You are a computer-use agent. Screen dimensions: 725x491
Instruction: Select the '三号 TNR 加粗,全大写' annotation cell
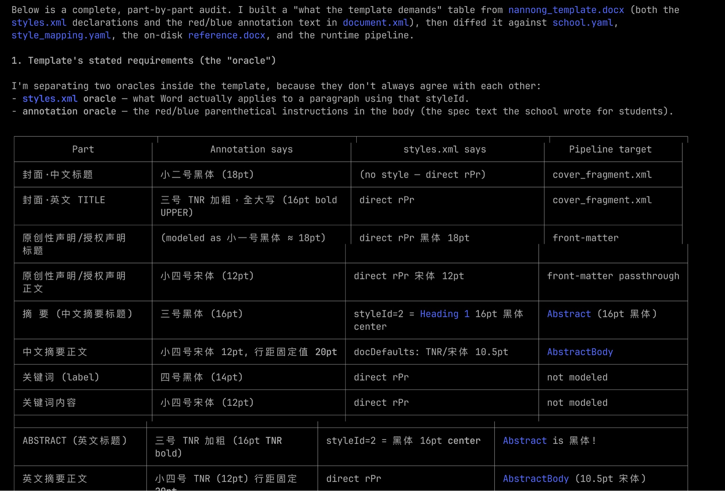(252, 206)
